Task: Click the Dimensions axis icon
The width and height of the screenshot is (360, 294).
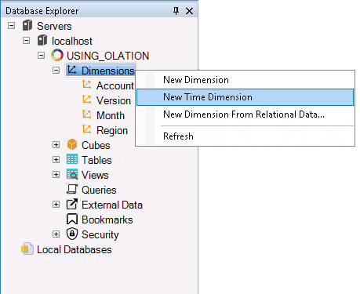Action: tap(71, 70)
